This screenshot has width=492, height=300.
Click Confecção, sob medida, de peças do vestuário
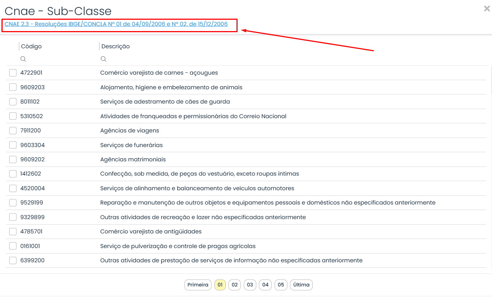pos(199,174)
